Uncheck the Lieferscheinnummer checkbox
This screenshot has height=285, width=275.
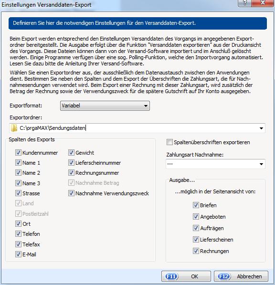tap(71, 163)
